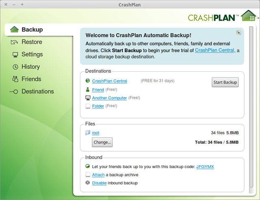This screenshot has height=200, width=260.
Task: Click the drive icon beside Attach
Action: [x=88, y=175]
